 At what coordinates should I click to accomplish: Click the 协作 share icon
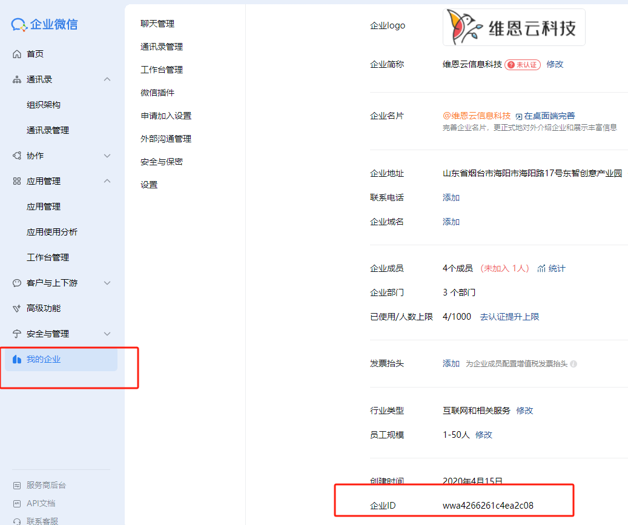[x=17, y=156]
